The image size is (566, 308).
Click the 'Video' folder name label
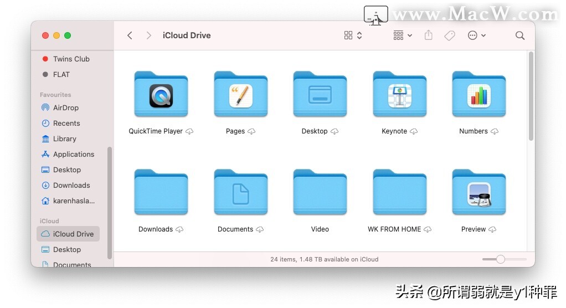click(x=320, y=229)
